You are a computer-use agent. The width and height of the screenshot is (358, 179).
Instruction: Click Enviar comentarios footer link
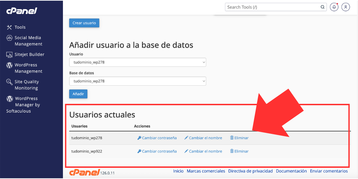(329, 171)
